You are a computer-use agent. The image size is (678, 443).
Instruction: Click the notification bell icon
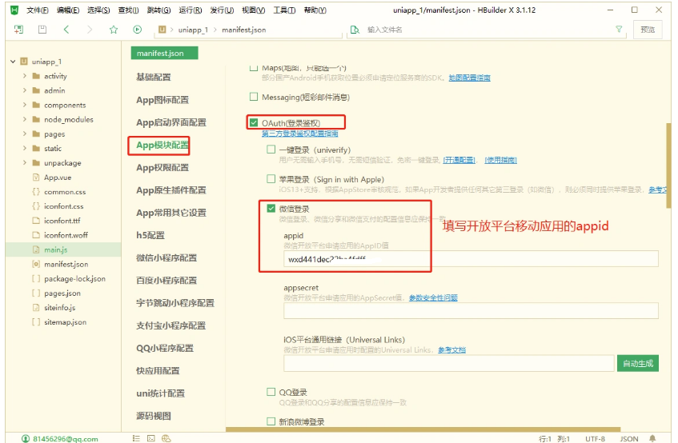click(x=653, y=438)
